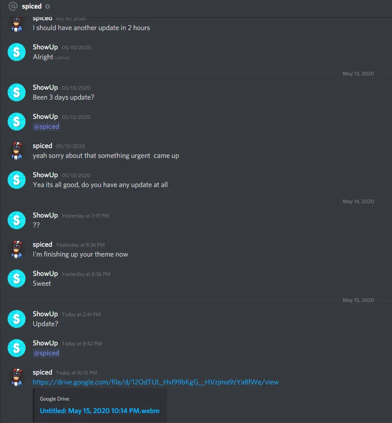Open the drive.google.com file link
Viewport: 392px width, 423px height.
tap(156, 382)
